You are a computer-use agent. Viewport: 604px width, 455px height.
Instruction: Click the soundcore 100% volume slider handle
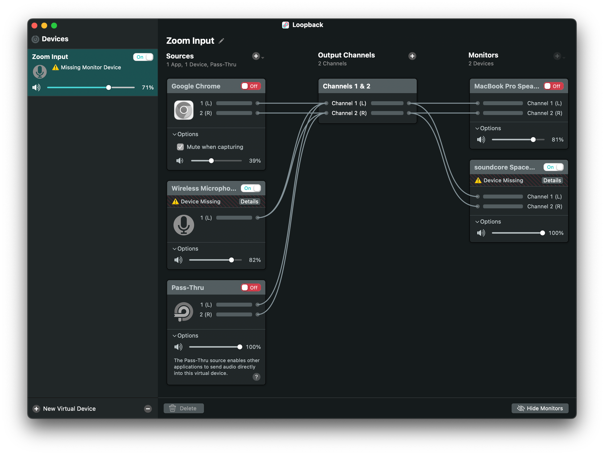pos(542,233)
